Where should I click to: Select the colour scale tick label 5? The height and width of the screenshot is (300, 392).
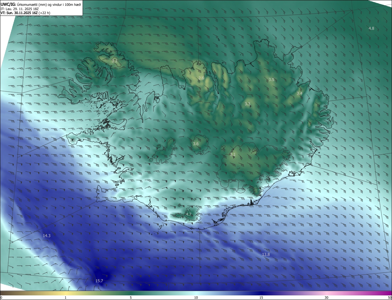click(131, 298)
